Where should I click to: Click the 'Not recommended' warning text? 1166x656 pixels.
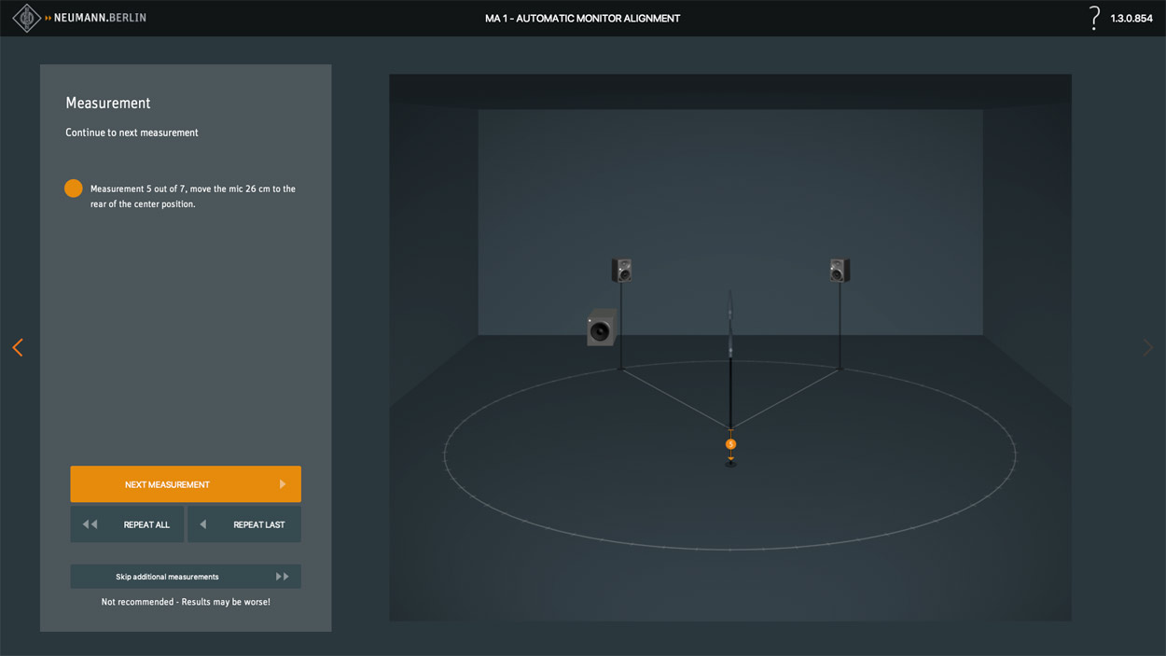pos(186,602)
